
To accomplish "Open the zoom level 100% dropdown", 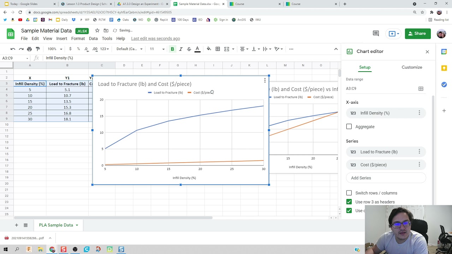I will [55, 49].
